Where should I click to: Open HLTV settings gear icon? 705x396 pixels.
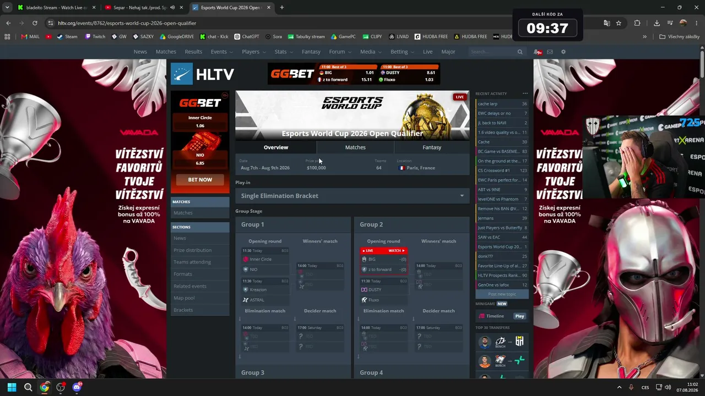[x=563, y=52]
